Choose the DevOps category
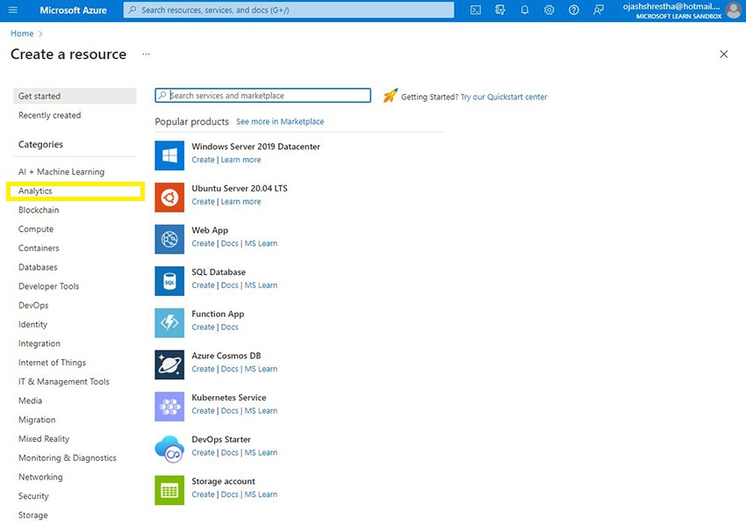Viewport: 746px width, 526px height. (33, 305)
